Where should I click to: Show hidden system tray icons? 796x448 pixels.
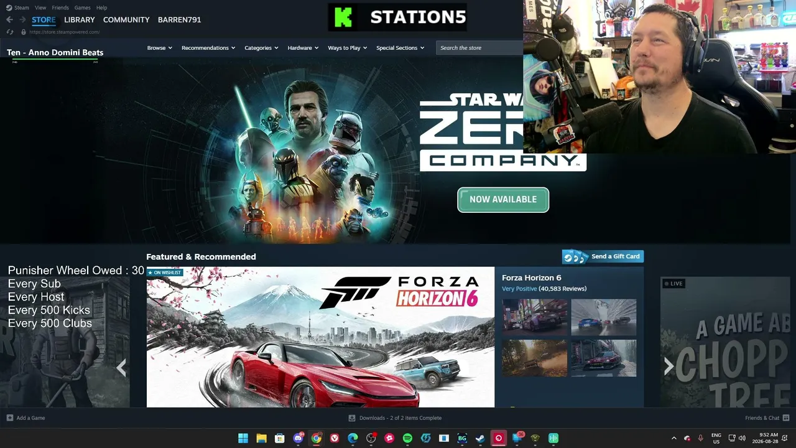coord(673,438)
